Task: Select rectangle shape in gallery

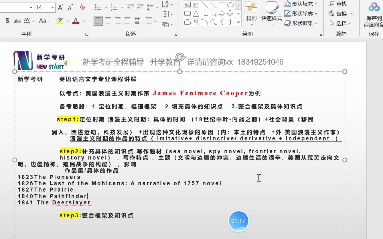Action: (x=222, y=5)
